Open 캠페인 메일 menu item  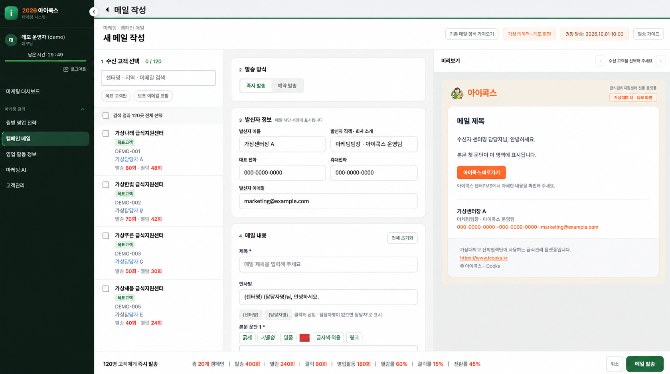click(x=45, y=139)
